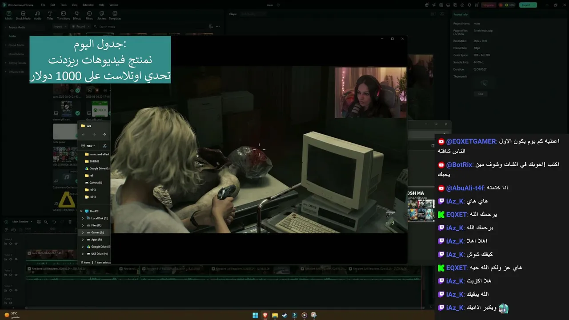Open the Effects tab
The image size is (569, 320).
[x=77, y=16]
